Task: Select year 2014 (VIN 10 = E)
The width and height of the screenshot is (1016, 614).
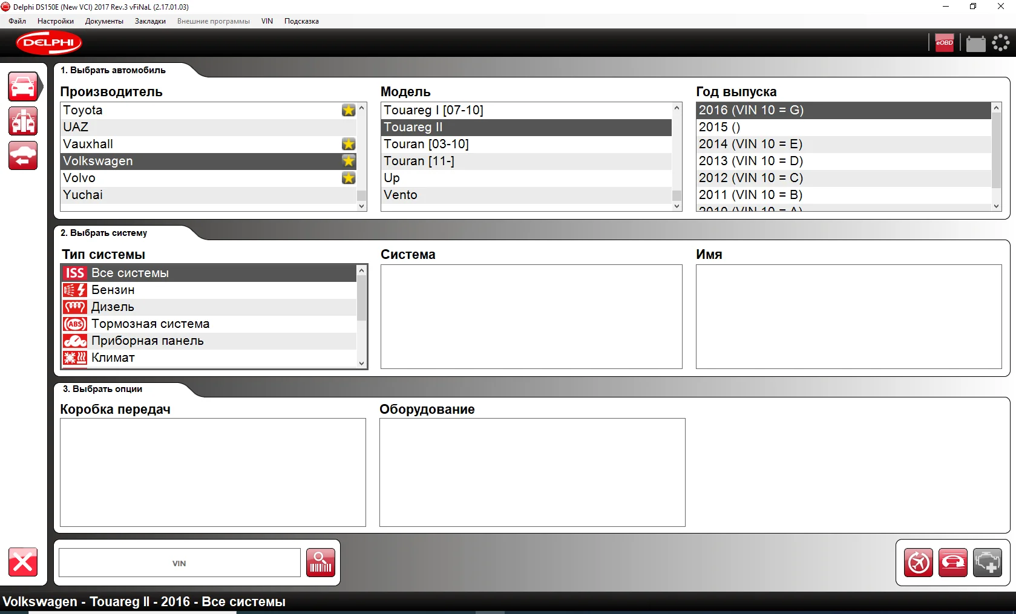Action: pos(844,144)
